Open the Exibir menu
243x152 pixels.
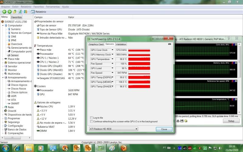coord(15,7)
